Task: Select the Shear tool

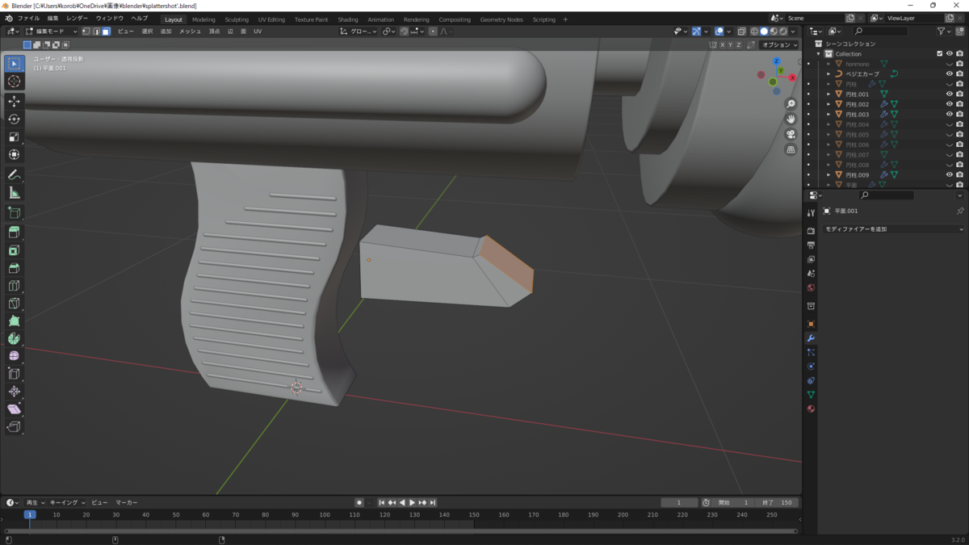Action: click(14, 409)
